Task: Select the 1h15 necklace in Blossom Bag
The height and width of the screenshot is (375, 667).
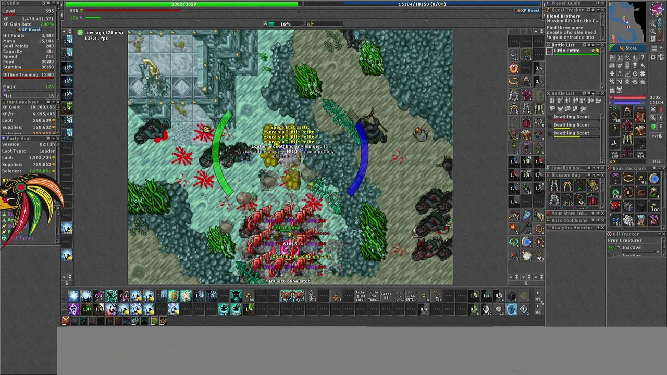Action: (567, 199)
